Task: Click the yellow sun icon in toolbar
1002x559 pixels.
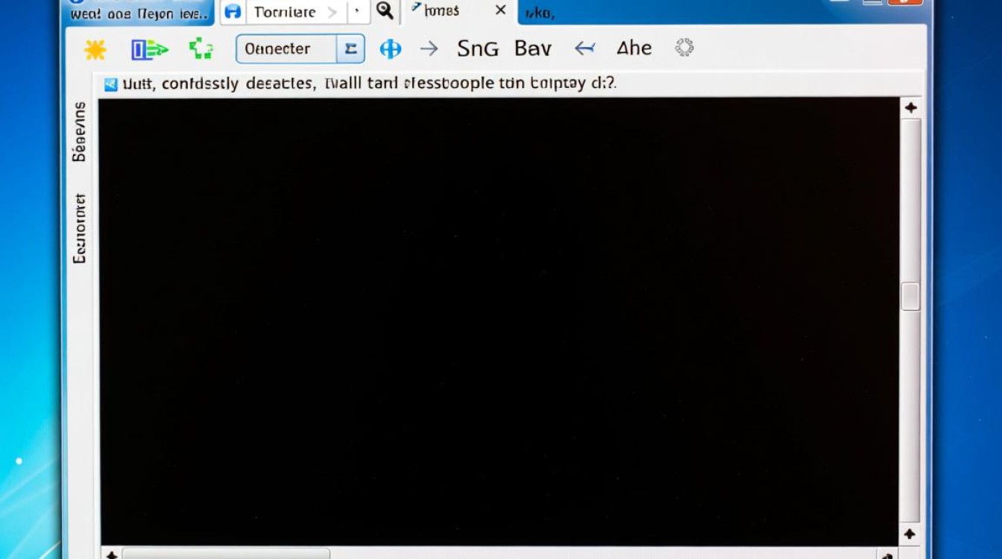Action: point(95,49)
